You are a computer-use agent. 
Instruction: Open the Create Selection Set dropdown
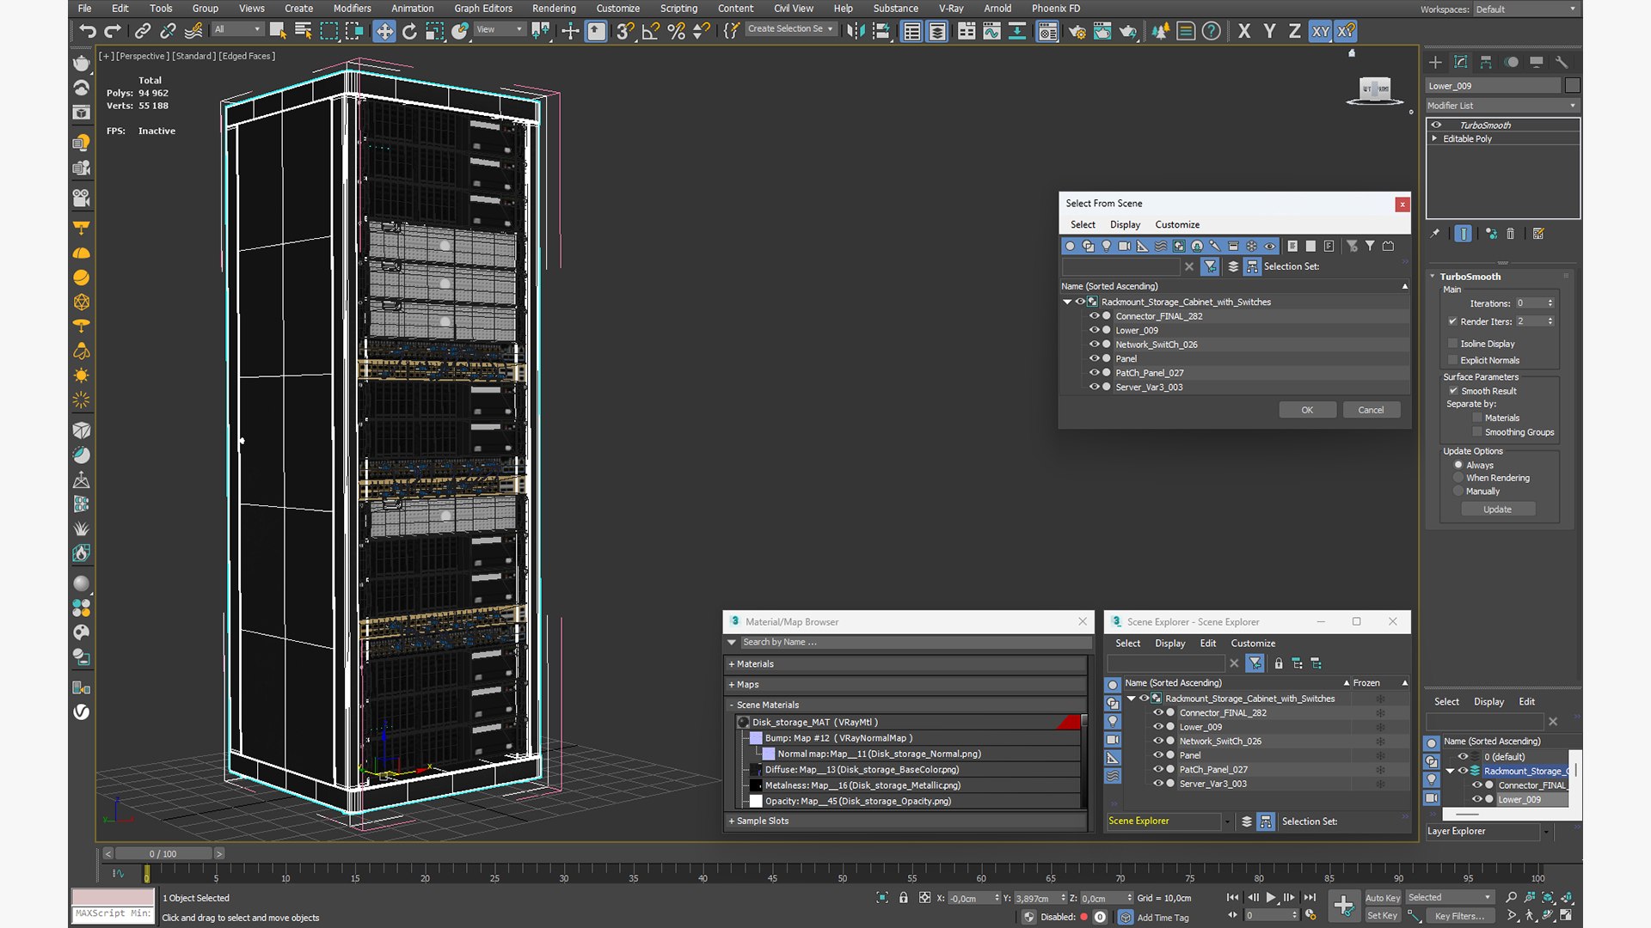[x=789, y=29]
